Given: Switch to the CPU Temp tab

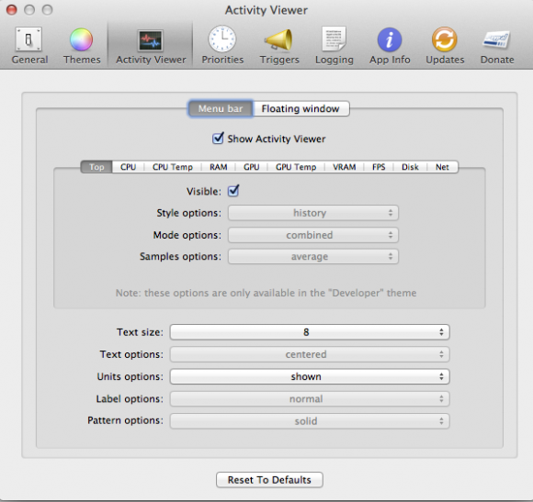Looking at the screenshot, I should pyautogui.click(x=173, y=167).
